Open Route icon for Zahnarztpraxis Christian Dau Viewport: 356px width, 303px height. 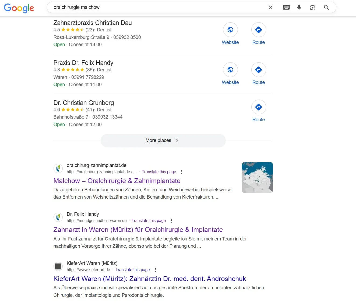click(x=259, y=30)
